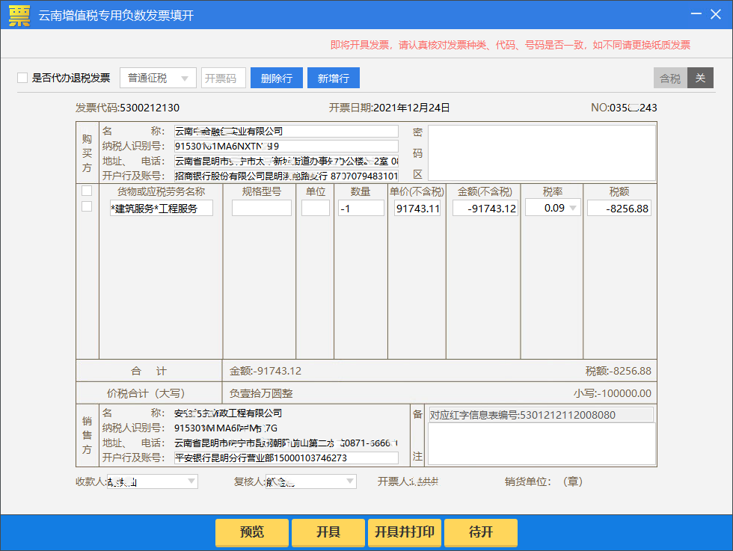The image size is (733, 551).
Task: Click the 预览 button
Action: (x=252, y=532)
